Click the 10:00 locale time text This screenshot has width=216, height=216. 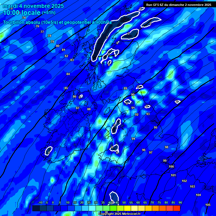point(22,13)
